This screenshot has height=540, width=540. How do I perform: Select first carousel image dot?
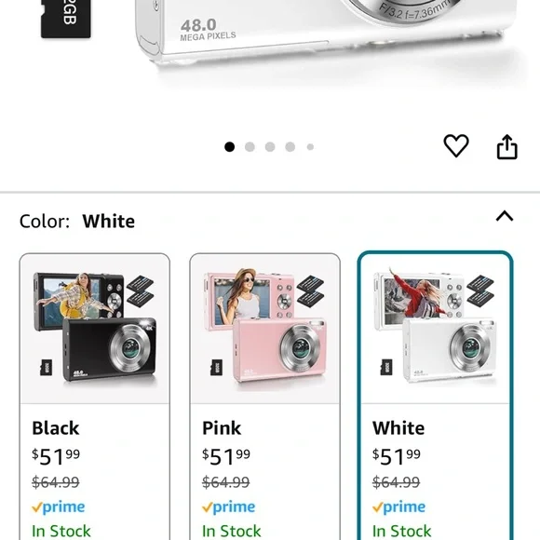229,147
